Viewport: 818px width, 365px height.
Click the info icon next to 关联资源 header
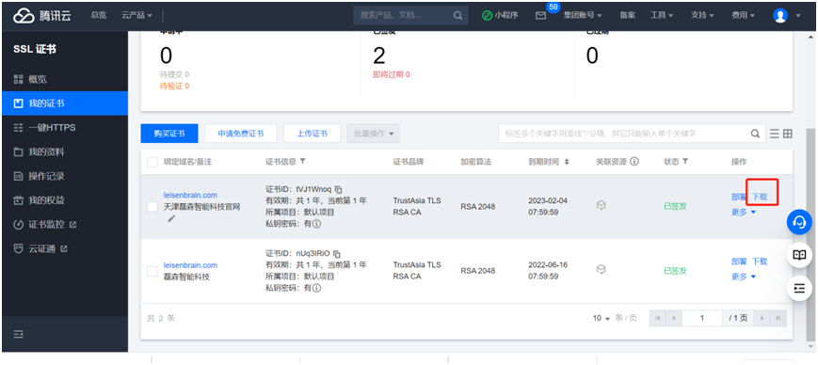tap(634, 162)
